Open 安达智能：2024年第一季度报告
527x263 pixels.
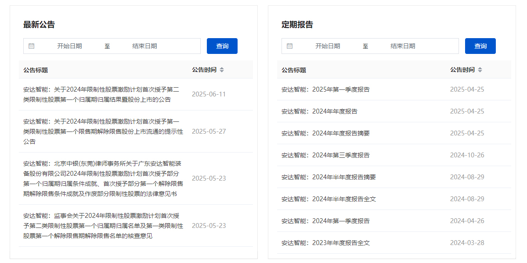(x=325, y=221)
